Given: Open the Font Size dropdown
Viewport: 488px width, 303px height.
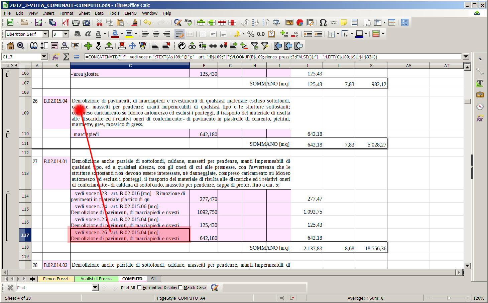Looking at the screenshot, I should pyautogui.click(x=66, y=34).
